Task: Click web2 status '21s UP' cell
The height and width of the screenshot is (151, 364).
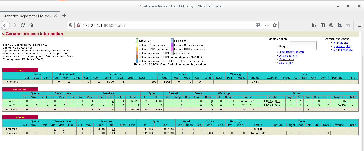Action: (x=247, y=105)
